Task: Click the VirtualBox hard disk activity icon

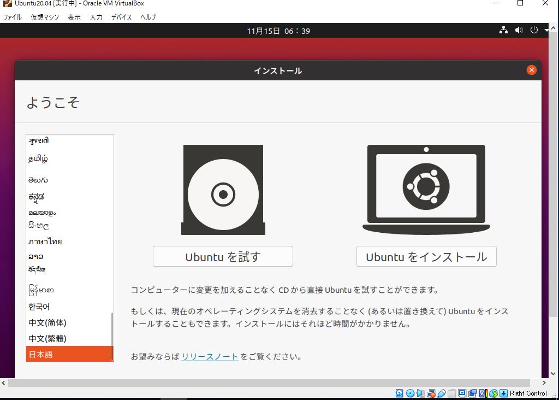Action: 400,393
